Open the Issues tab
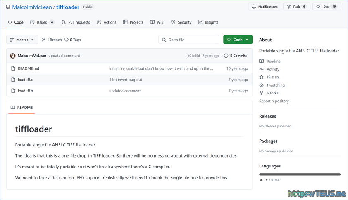Image resolution: width=348 pixels, height=200 pixels. coord(42,22)
